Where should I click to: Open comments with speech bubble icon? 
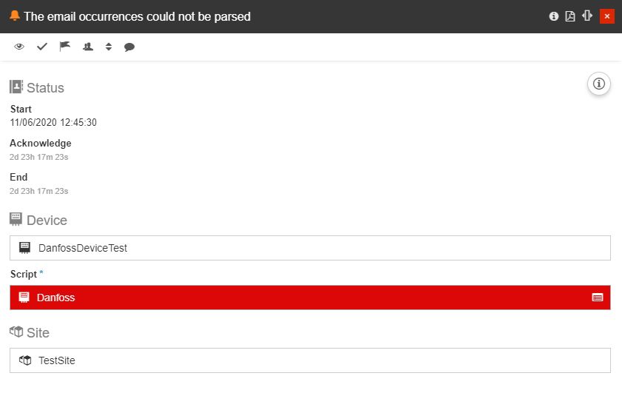129,47
